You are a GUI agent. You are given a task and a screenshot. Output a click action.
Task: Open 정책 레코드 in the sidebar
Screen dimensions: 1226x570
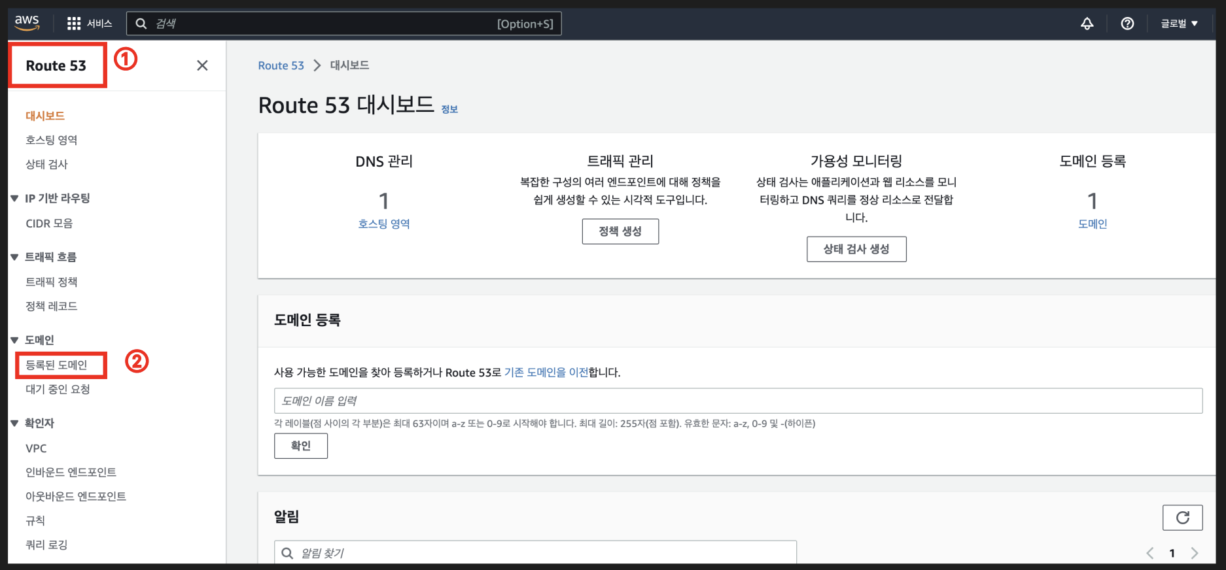tap(52, 306)
